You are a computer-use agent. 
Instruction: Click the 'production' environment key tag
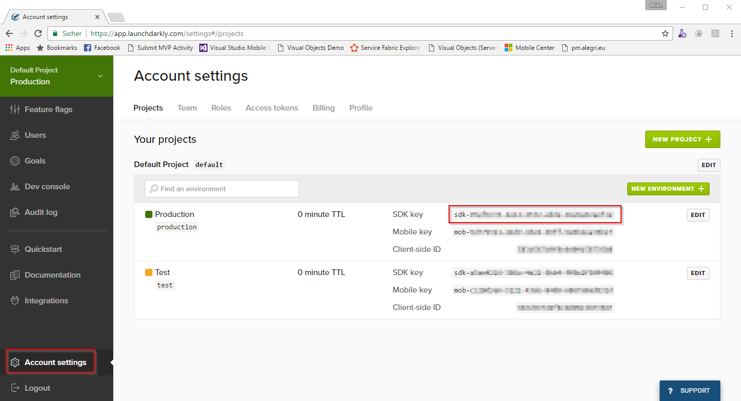tap(177, 227)
